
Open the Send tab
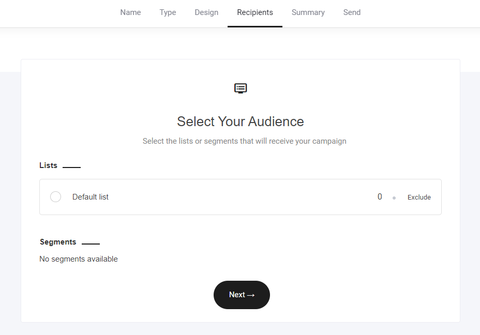[x=352, y=12]
